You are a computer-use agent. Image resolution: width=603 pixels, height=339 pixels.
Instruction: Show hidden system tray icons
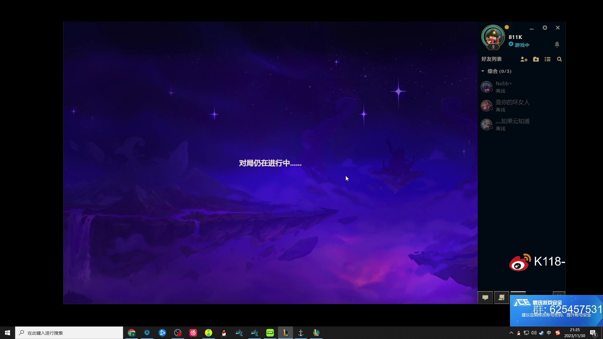[511, 333]
